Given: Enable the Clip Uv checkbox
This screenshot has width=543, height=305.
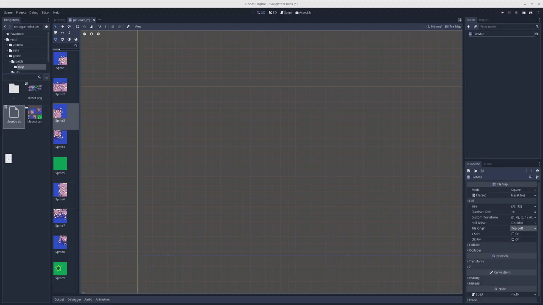Looking at the screenshot, I should [513, 239].
